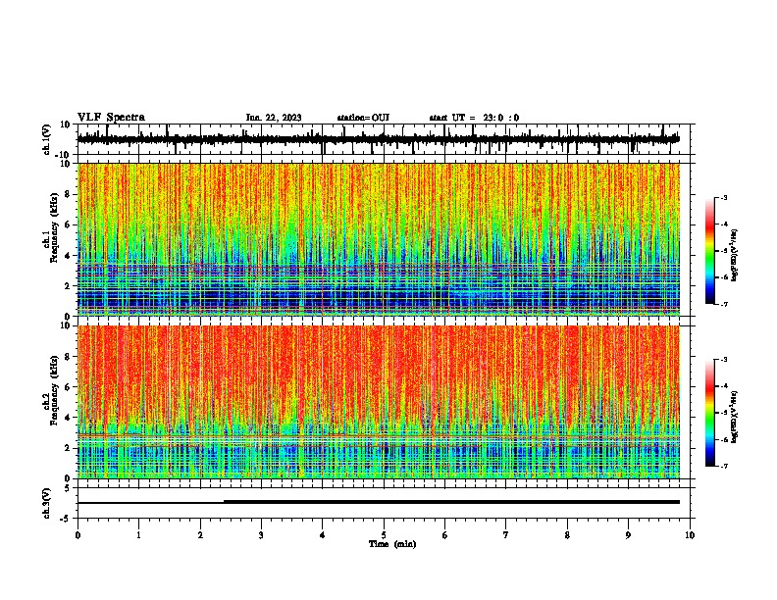Image resolution: width=777 pixels, height=600 pixels.
Task: Click the ch.1 waveform trace panel
Action: click(384, 139)
